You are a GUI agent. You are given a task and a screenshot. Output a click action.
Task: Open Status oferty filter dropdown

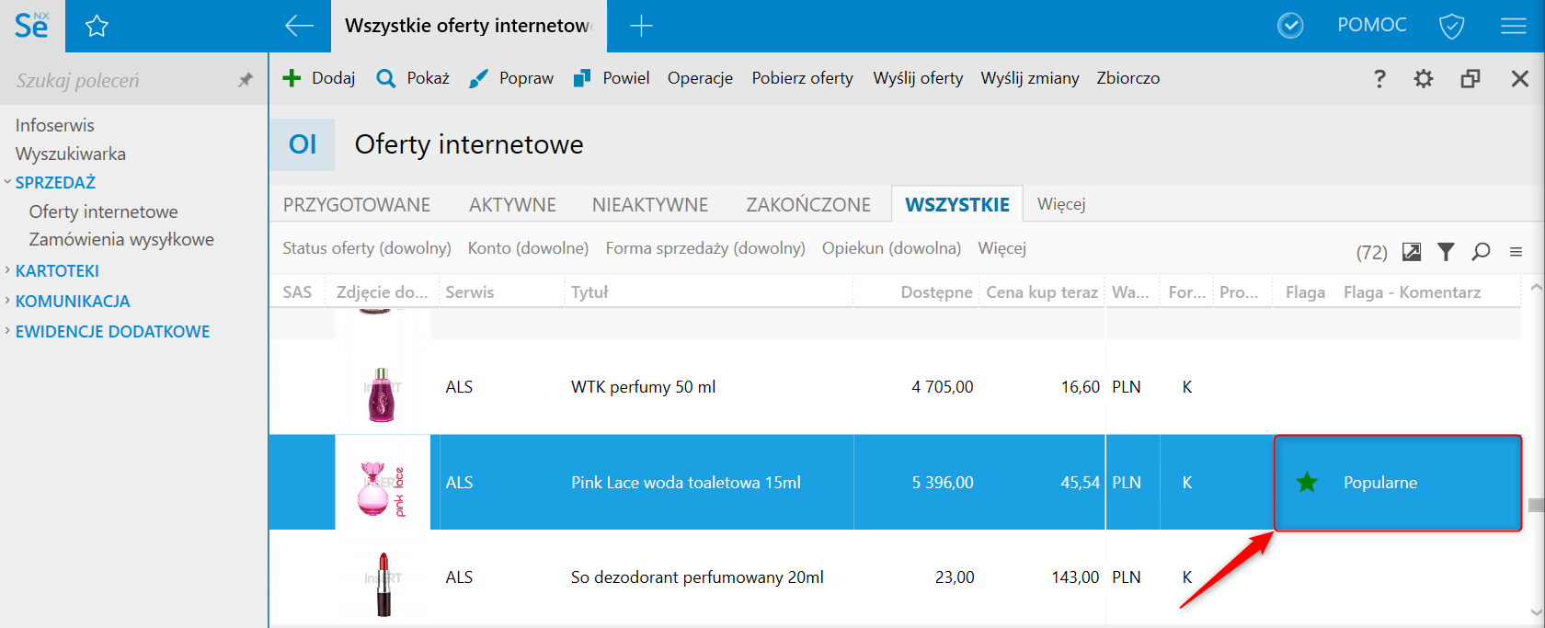(x=366, y=248)
